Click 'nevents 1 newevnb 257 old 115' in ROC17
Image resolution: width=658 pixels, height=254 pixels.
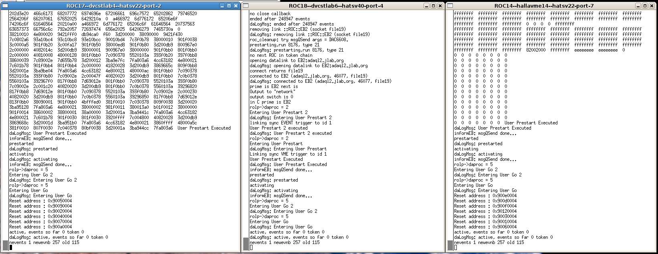point(44,242)
